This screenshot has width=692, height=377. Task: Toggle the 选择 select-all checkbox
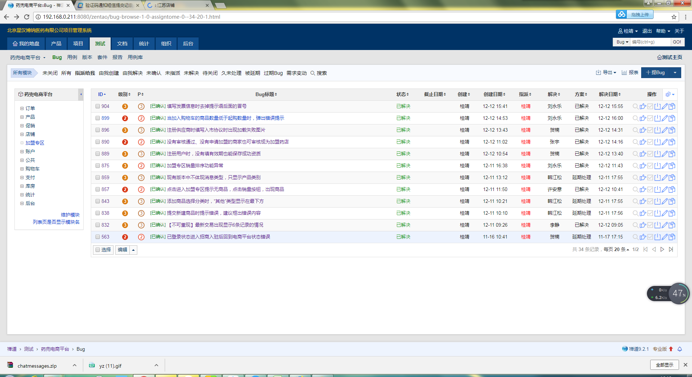[98, 250]
